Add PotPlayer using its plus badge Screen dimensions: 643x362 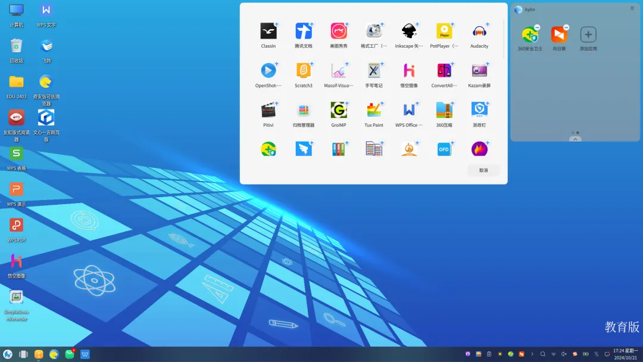(x=452, y=24)
